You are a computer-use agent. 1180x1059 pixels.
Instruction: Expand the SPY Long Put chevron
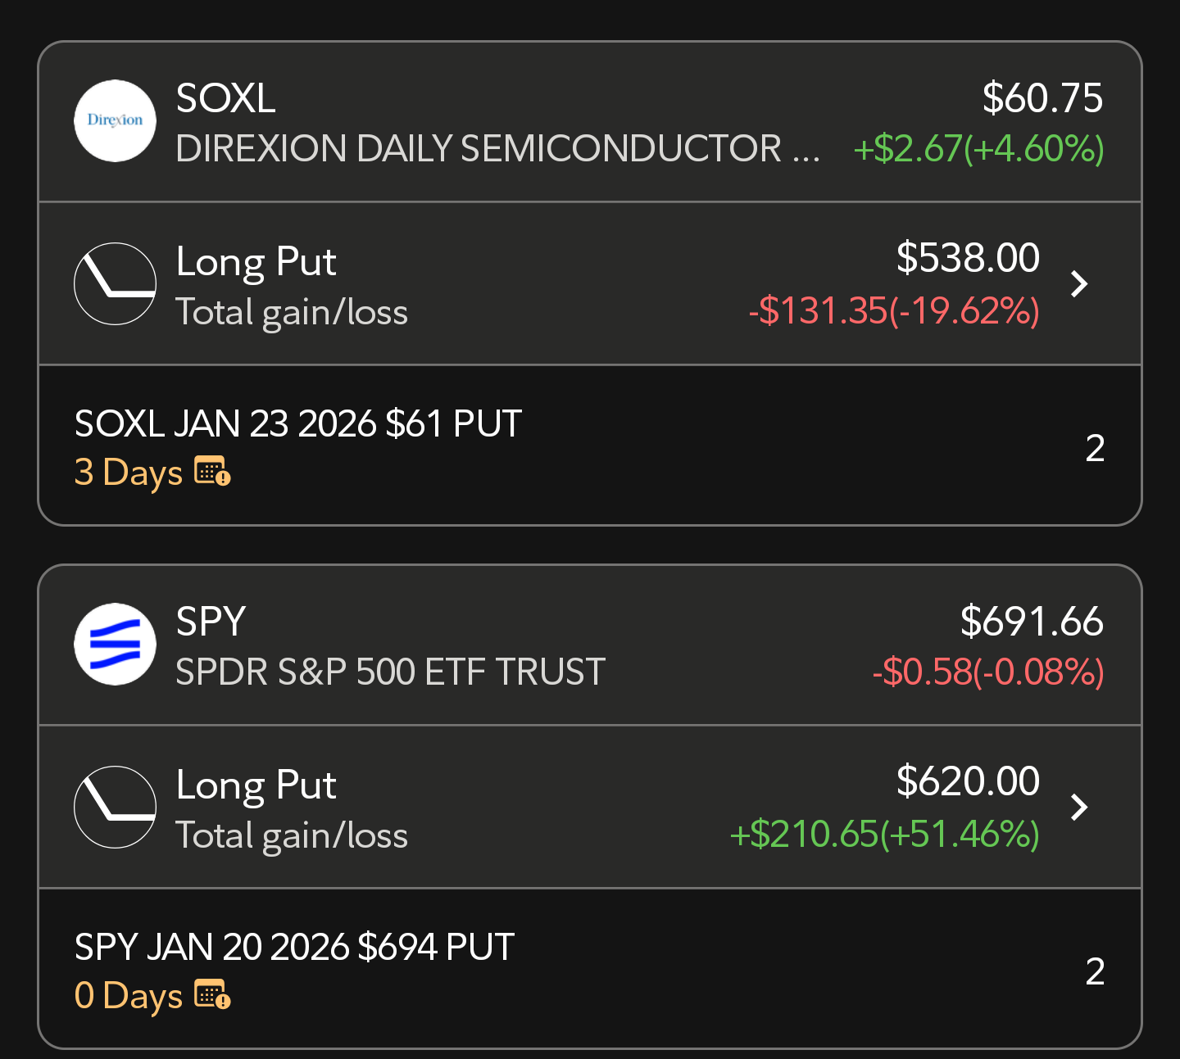click(1079, 808)
